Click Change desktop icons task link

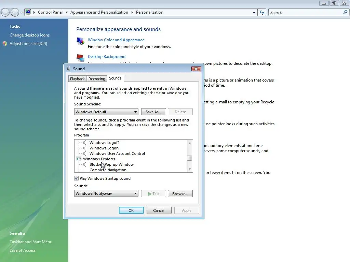[x=29, y=35]
